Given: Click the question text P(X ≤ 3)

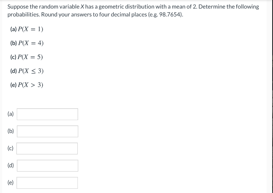Looking at the screenshot, I should [31, 71].
